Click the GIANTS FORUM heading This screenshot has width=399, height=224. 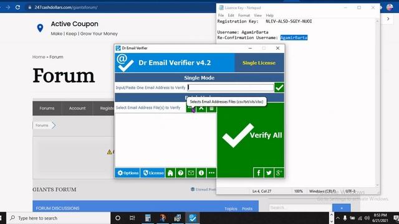[x=54, y=189]
